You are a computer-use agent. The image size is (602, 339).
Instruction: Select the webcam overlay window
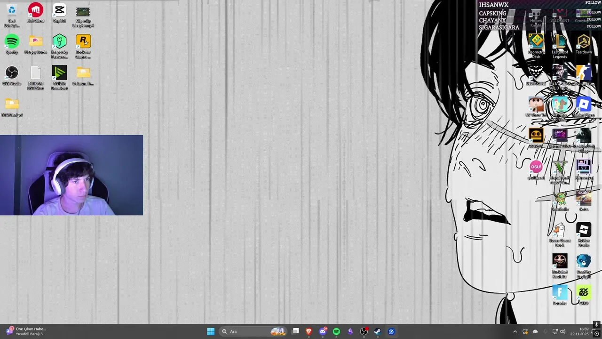point(71,175)
